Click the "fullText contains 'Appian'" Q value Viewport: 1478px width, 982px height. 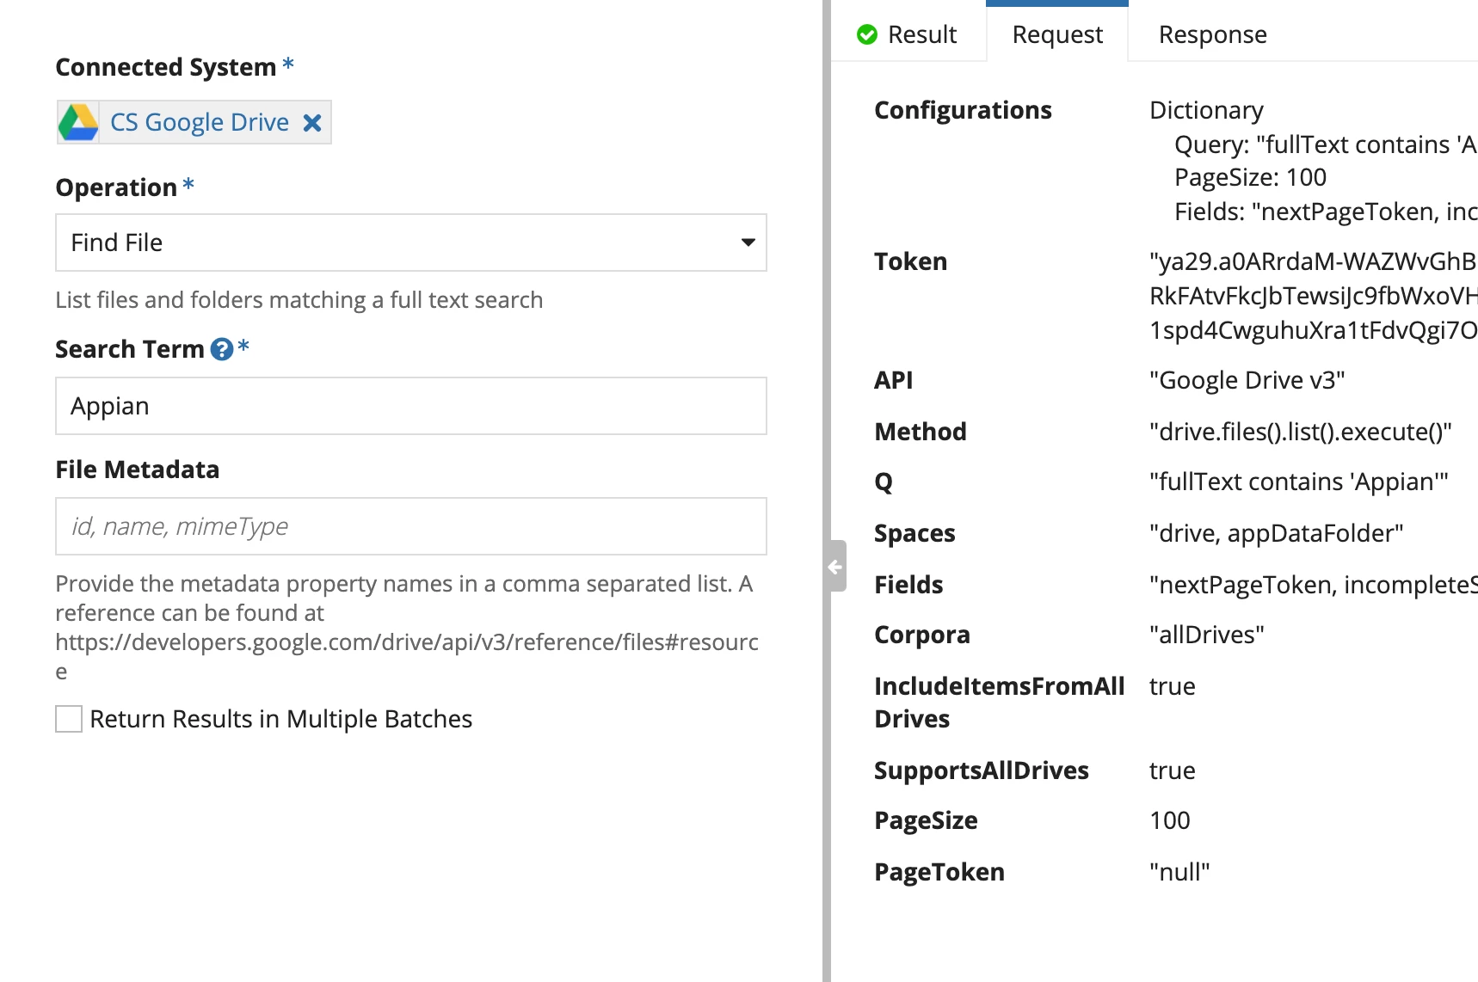coord(1298,482)
